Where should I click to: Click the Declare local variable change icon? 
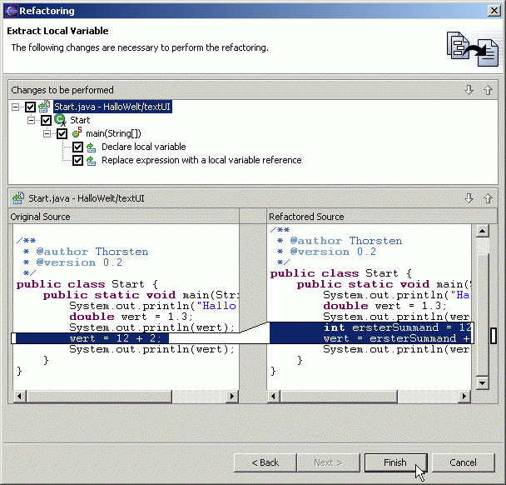coord(91,147)
